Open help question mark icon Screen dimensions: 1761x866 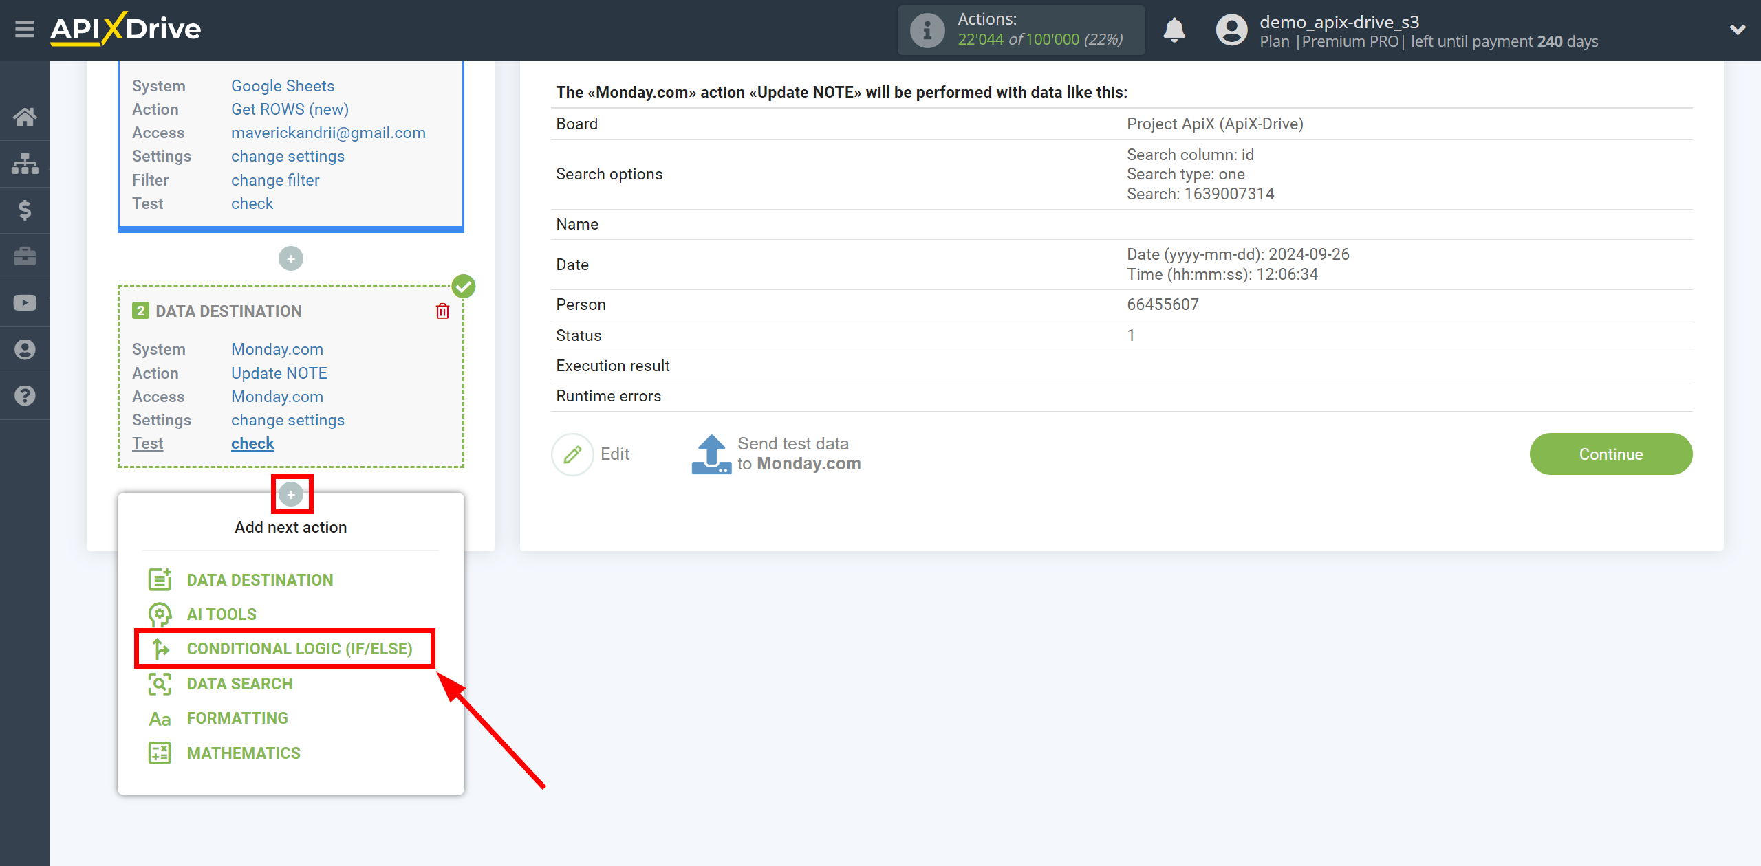[x=25, y=396]
